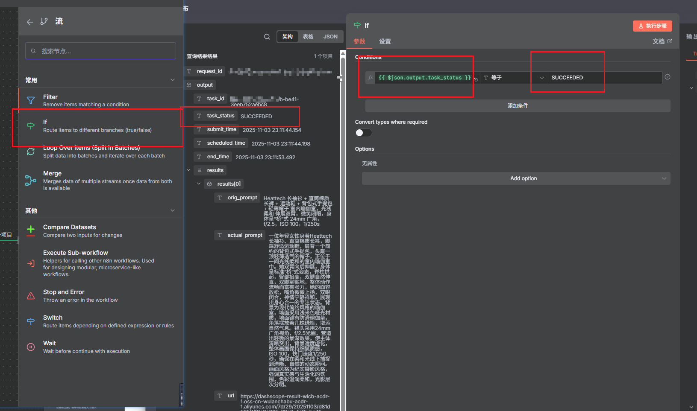Click the query results panel scrollbar
This screenshot has width=697, height=411.
click(343, 230)
